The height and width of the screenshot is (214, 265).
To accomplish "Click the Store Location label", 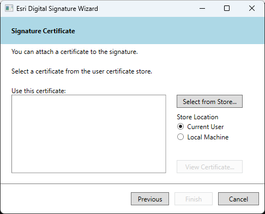I will pyautogui.click(x=197, y=117).
